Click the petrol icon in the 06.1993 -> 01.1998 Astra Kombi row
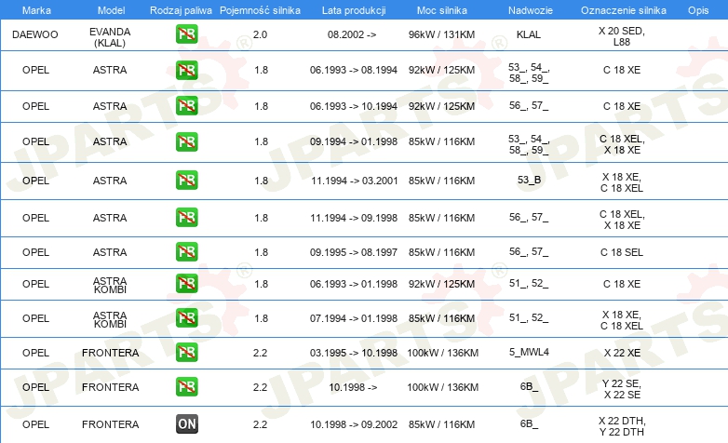Image resolution: width=728 pixels, height=443 pixels. point(186,283)
